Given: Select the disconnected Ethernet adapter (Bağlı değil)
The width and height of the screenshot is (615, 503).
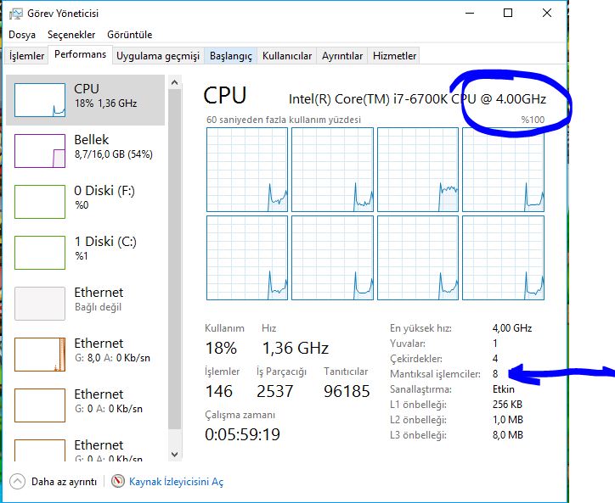Looking at the screenshot, I should pos(40,304).
